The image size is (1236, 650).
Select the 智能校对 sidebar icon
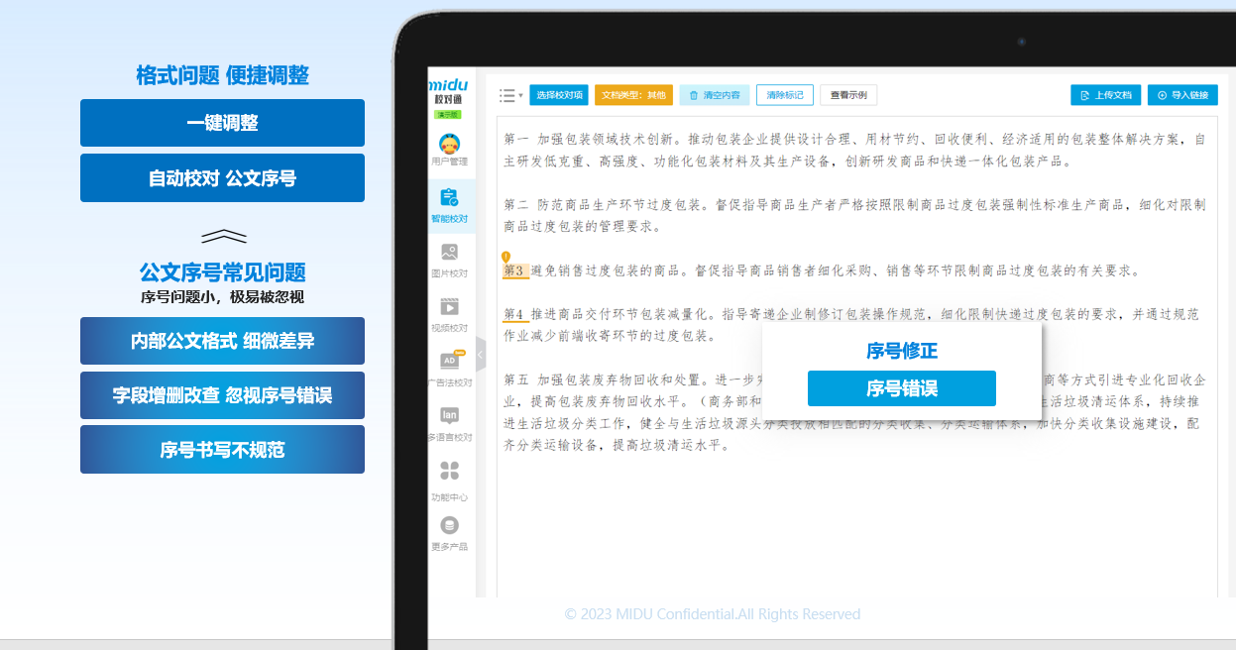(x=449, y=199)
